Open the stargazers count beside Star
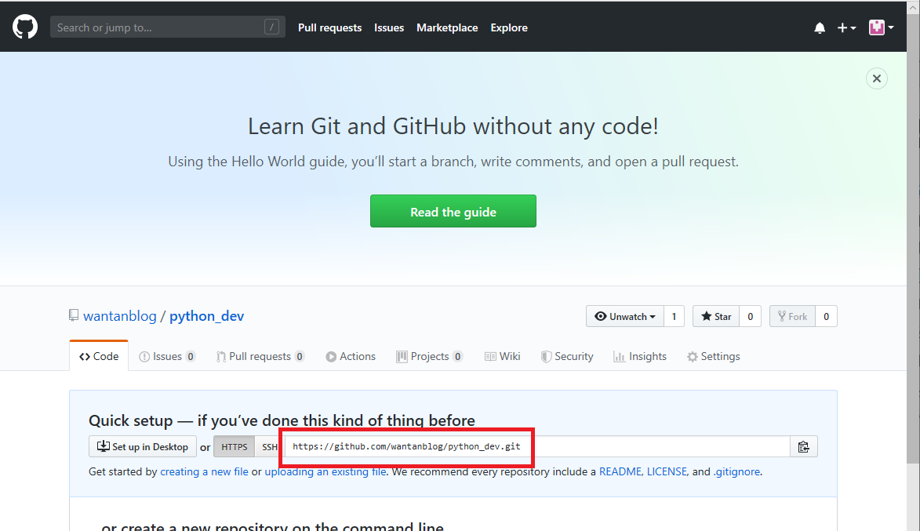920x531 pixels. click(x=750, y=316)
